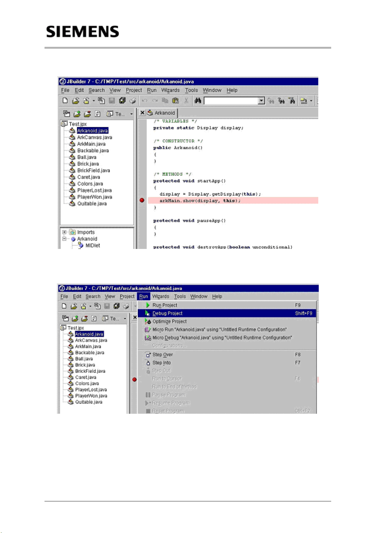The width and height of the screenshot is (376, 533).
Task: Click binoculars Find icon in upper toolbar
Action: [198, 101]
